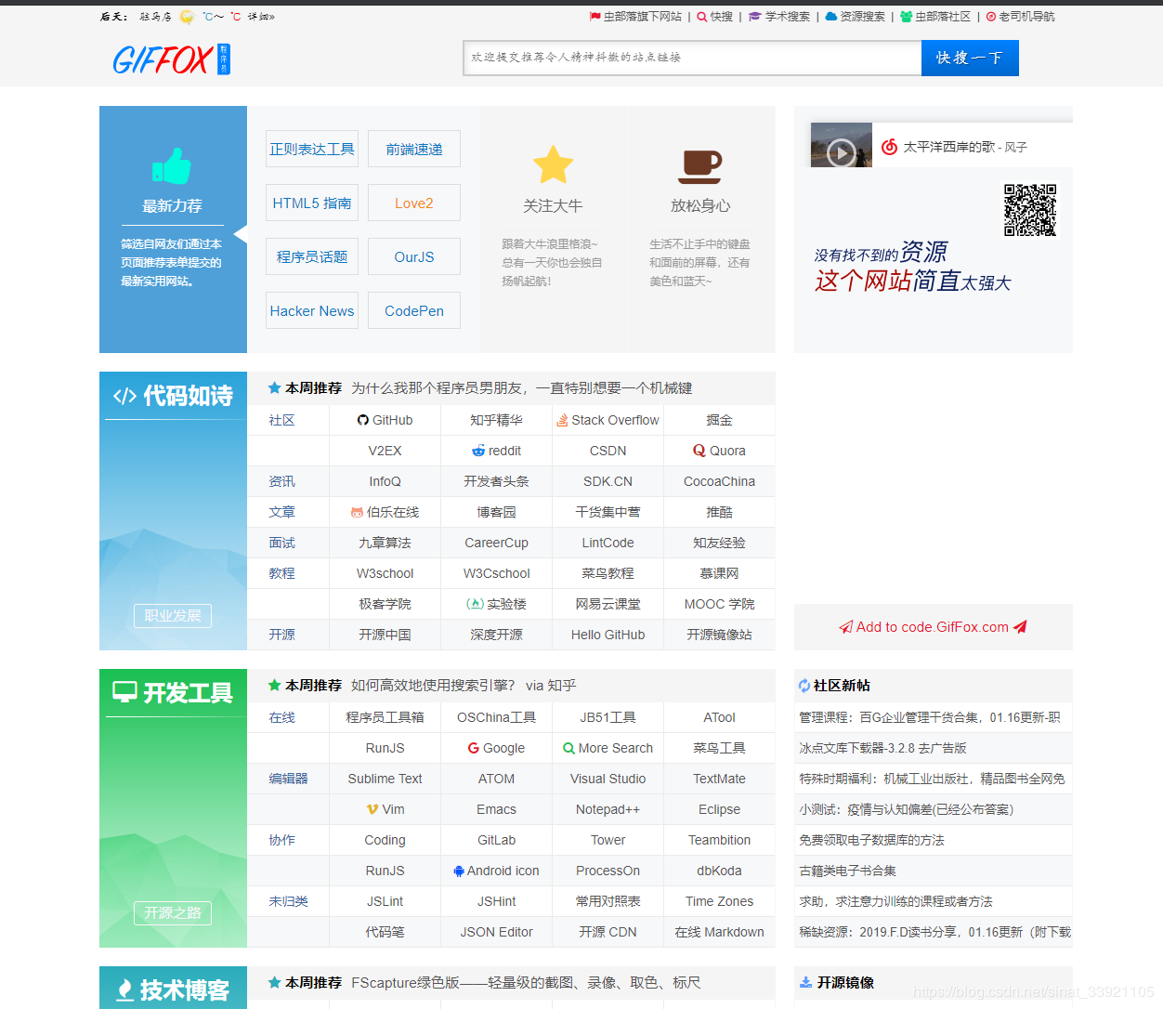Open 如何高效地使用搜索引擎 recommendation
The height and width of the screenshot is (1009, 1163).
coord(464,686)
